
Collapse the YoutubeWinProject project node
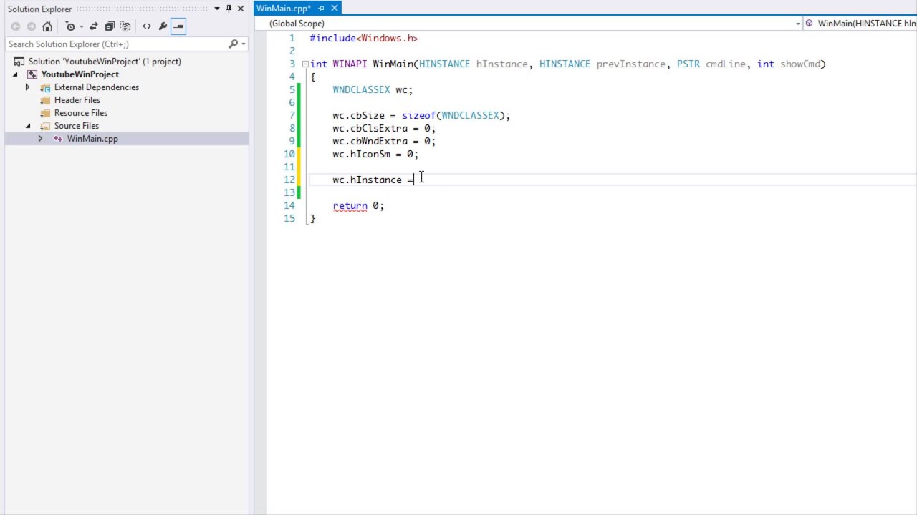(x=15, y=74)
